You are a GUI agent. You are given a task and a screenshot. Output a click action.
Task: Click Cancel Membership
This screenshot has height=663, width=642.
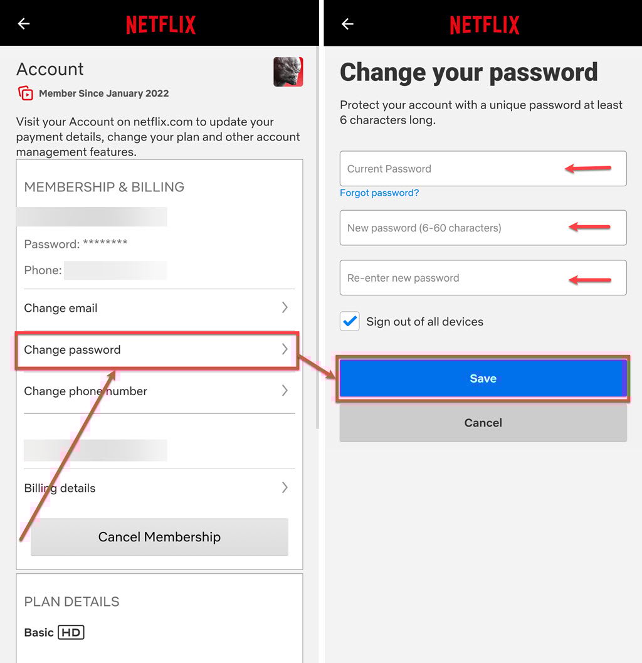pos(159,537)
